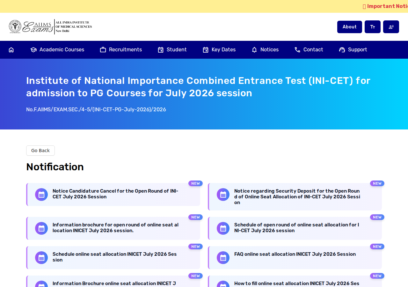Click phone icon beside Contact
Viewport: 408px width, 287px height.
coord(297,50)
